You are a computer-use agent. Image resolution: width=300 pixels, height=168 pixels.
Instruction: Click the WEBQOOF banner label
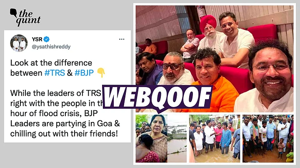coord(157,98)
